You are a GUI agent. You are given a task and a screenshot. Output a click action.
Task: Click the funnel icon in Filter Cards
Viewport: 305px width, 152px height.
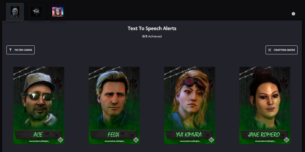pyautogui.click(x=11, y=50)
